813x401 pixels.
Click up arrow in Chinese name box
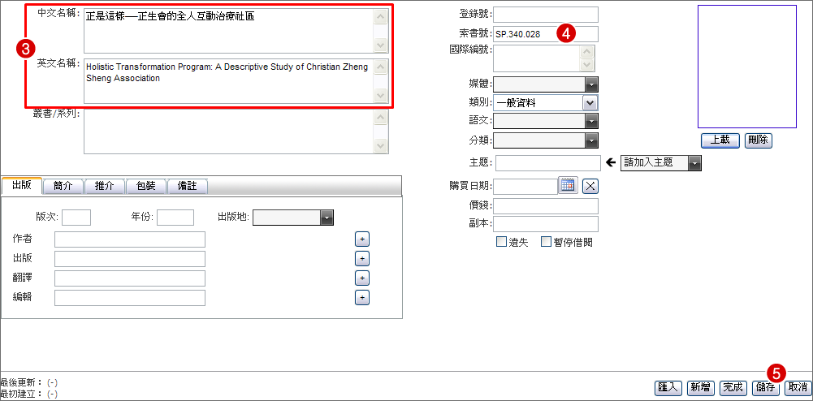[381, 18]
